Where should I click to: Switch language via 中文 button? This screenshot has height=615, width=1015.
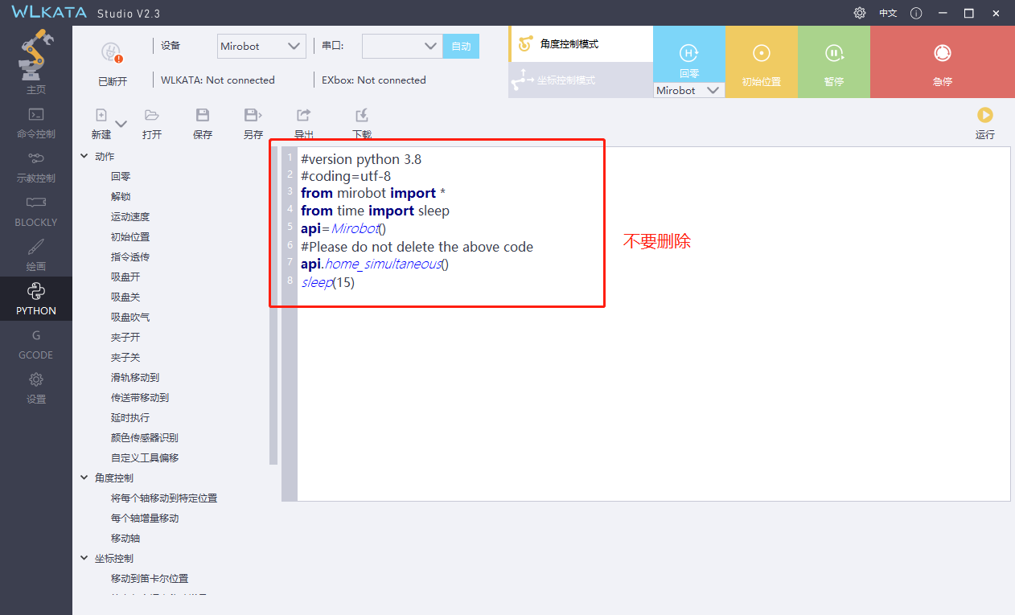[x=888, y=13]
